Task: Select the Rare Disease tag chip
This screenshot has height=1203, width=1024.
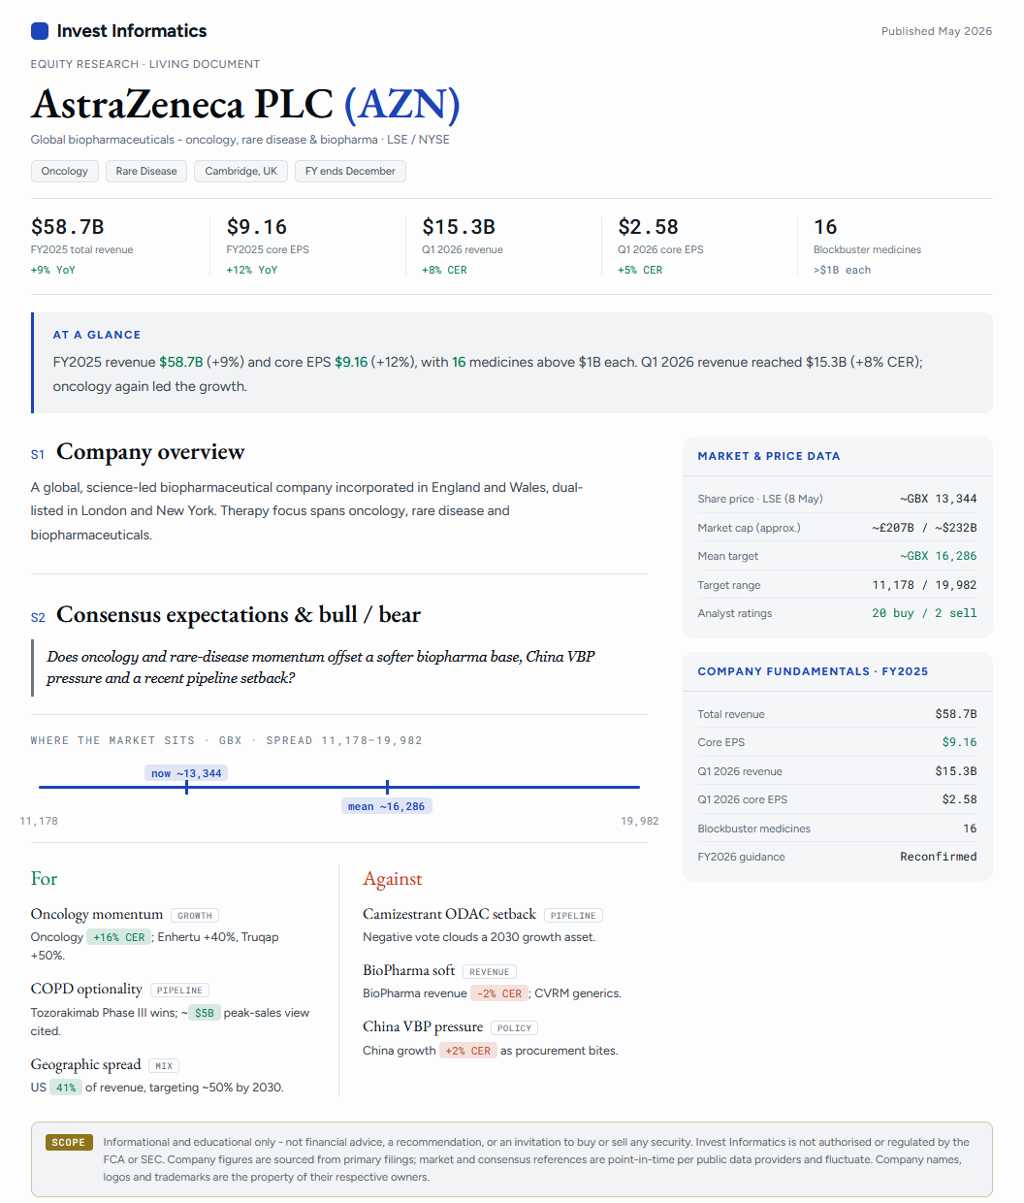Action: [146, 171]
